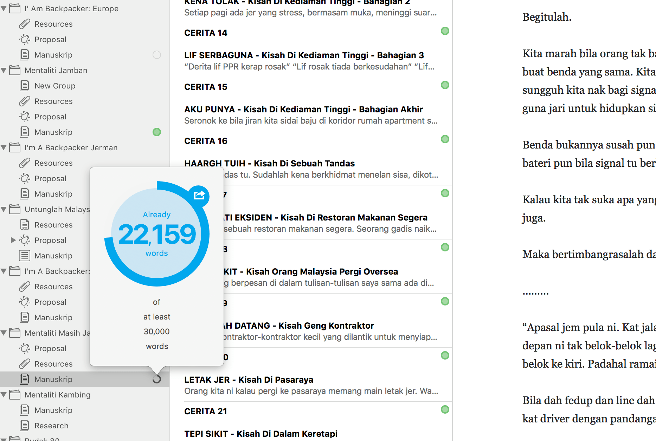
Task: Click paperclip icon beside Mentaliti Jamban Resources
Action: pos(24,101)
